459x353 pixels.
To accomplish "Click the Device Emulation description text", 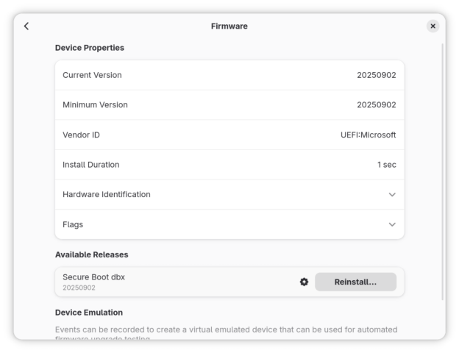I will coord(226,329).
